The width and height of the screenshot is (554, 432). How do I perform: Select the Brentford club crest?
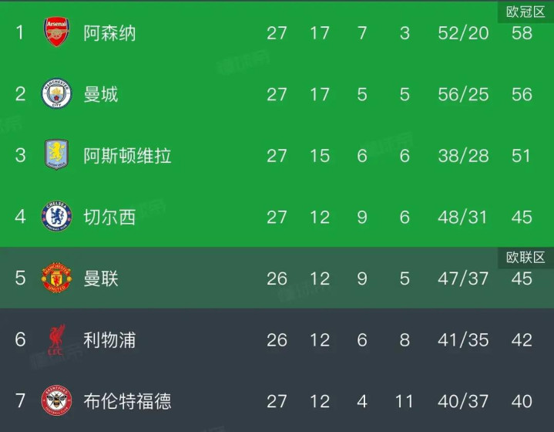pos(56,400)
